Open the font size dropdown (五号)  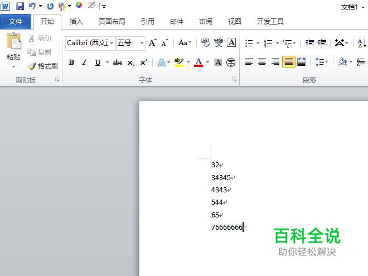(x=142, y=43)
